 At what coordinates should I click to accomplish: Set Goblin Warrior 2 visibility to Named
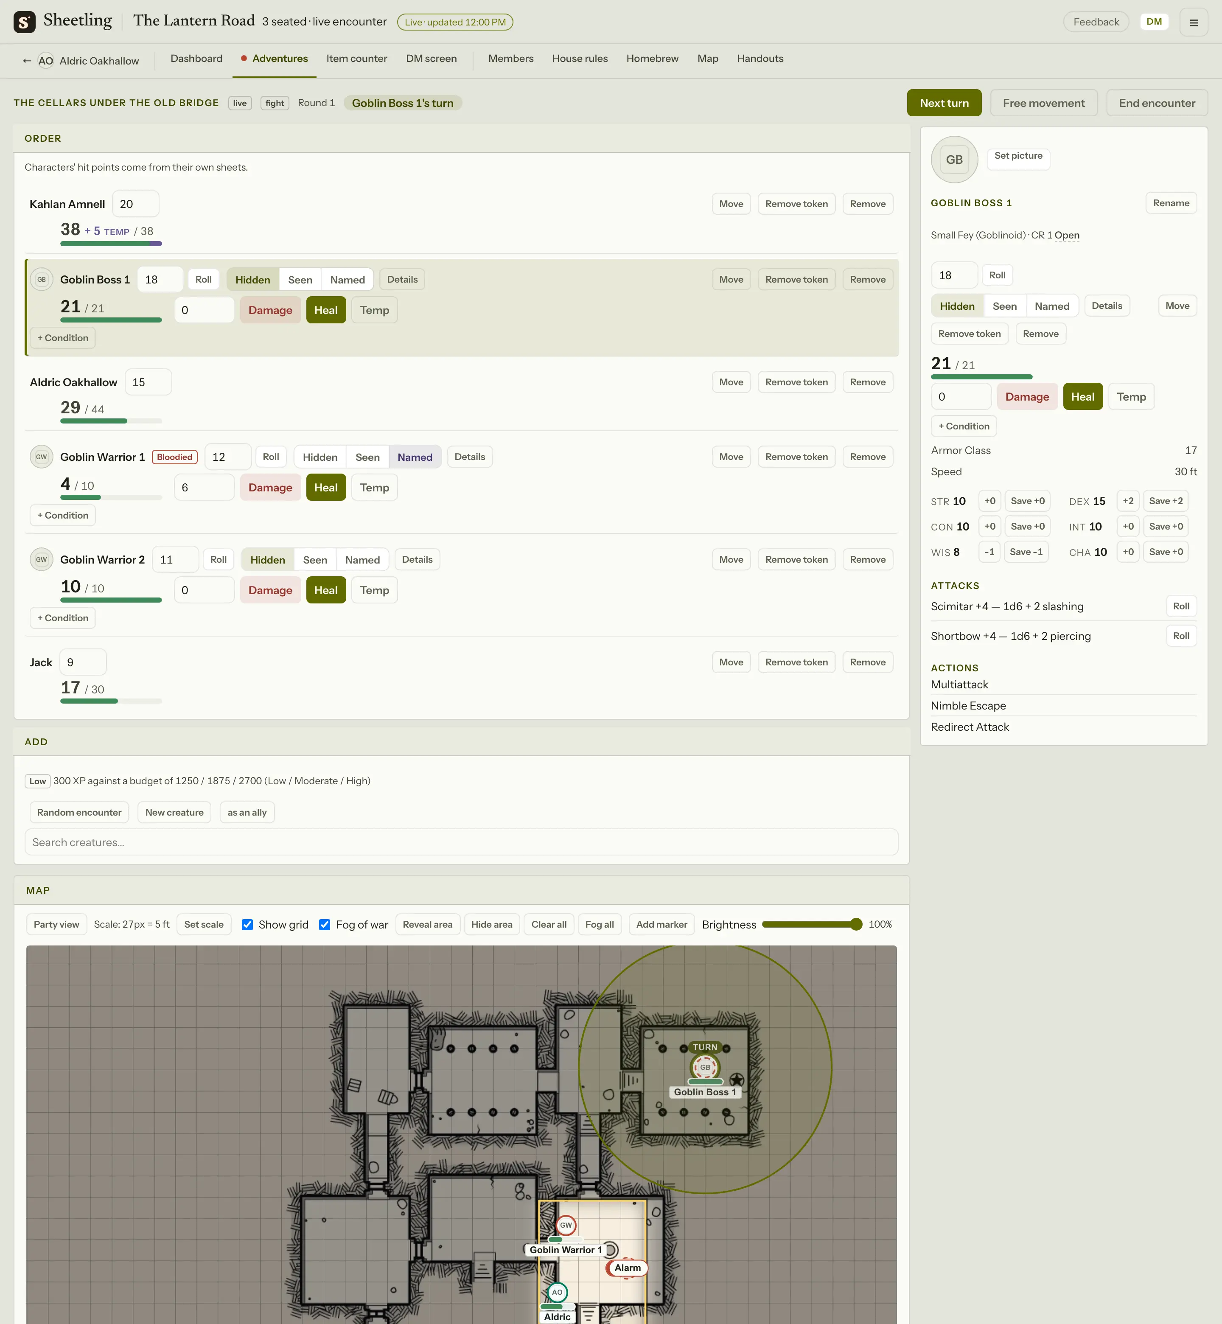[x=362, y=559]
